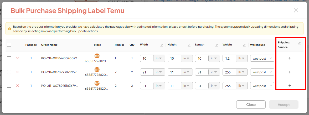Click the Shipping Service edit pencil icon
This screenshot has width=309, height=115.
click(299, 43)
